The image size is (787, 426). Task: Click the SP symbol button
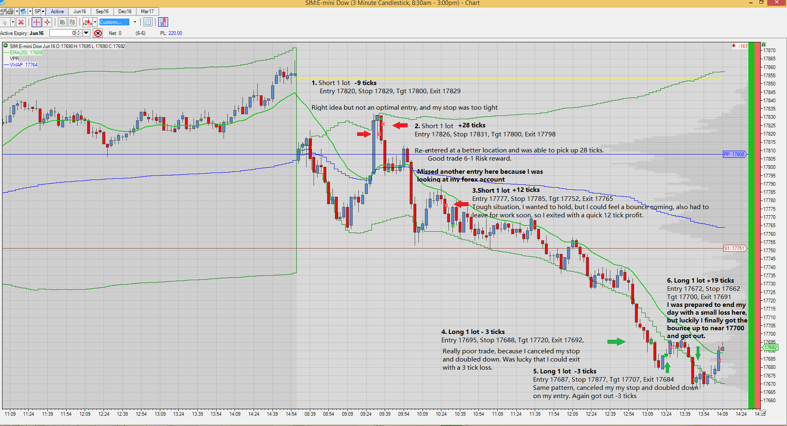[37, 12]
